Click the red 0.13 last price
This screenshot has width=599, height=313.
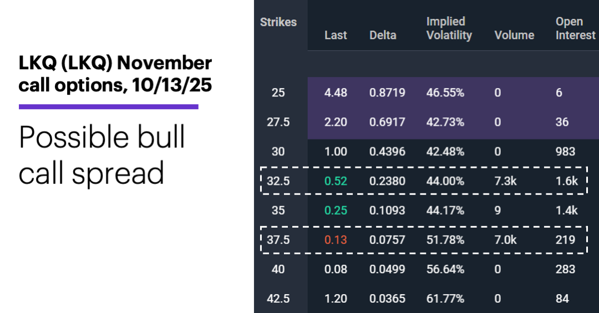pos(336,240)
